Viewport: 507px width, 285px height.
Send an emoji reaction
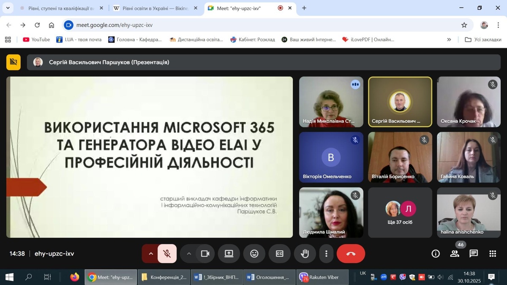254,254
